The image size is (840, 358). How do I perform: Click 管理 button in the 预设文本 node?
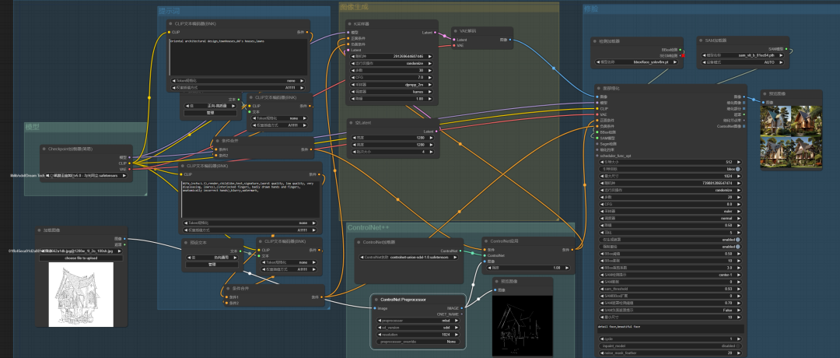(x=211, y=265)
